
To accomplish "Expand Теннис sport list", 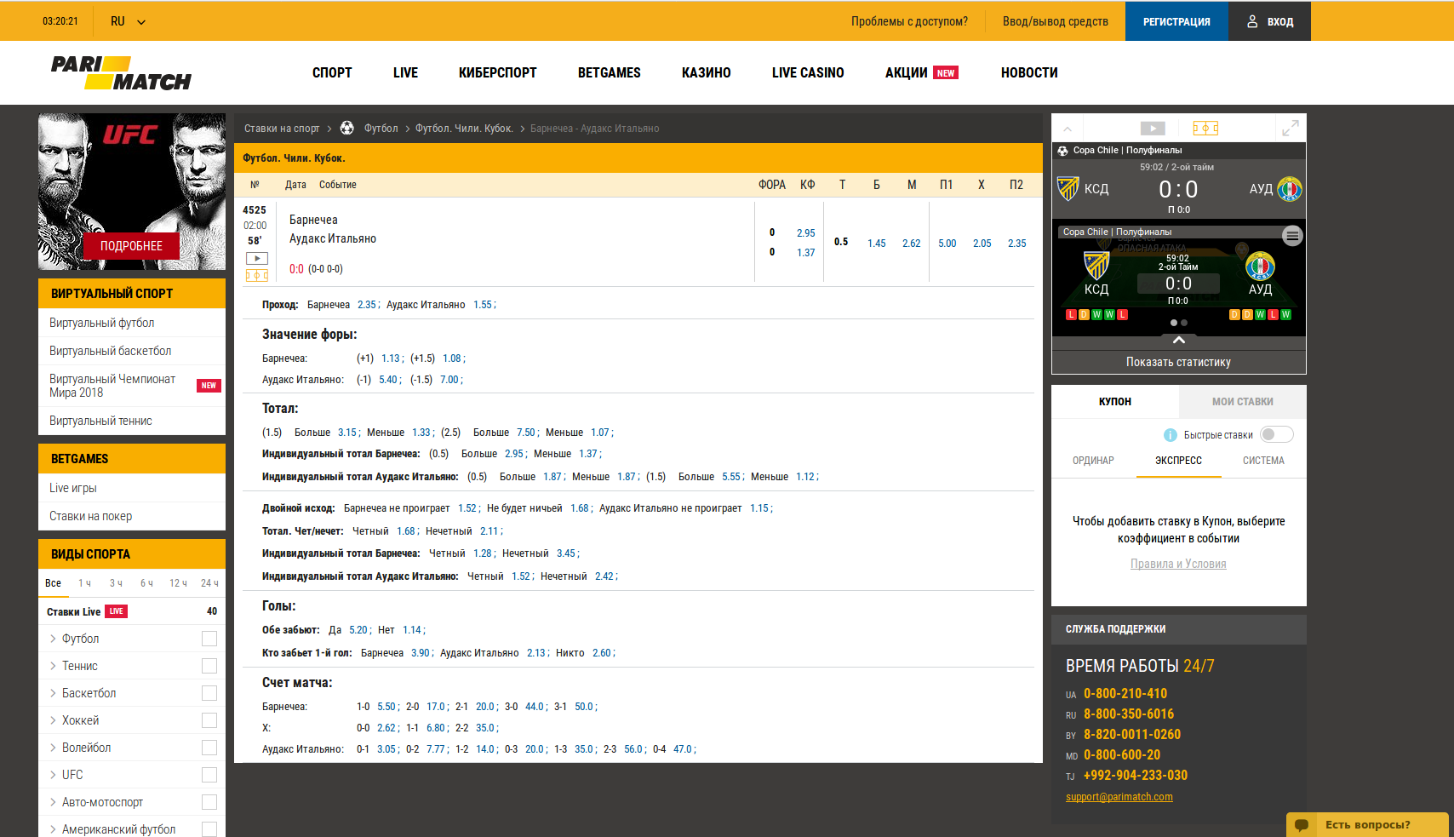I will [x=53, y=666].
